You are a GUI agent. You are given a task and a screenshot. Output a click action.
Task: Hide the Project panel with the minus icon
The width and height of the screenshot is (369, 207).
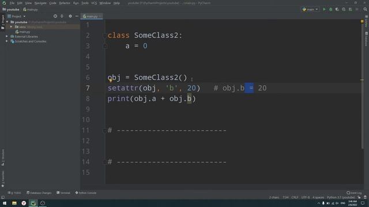(77, 16)
